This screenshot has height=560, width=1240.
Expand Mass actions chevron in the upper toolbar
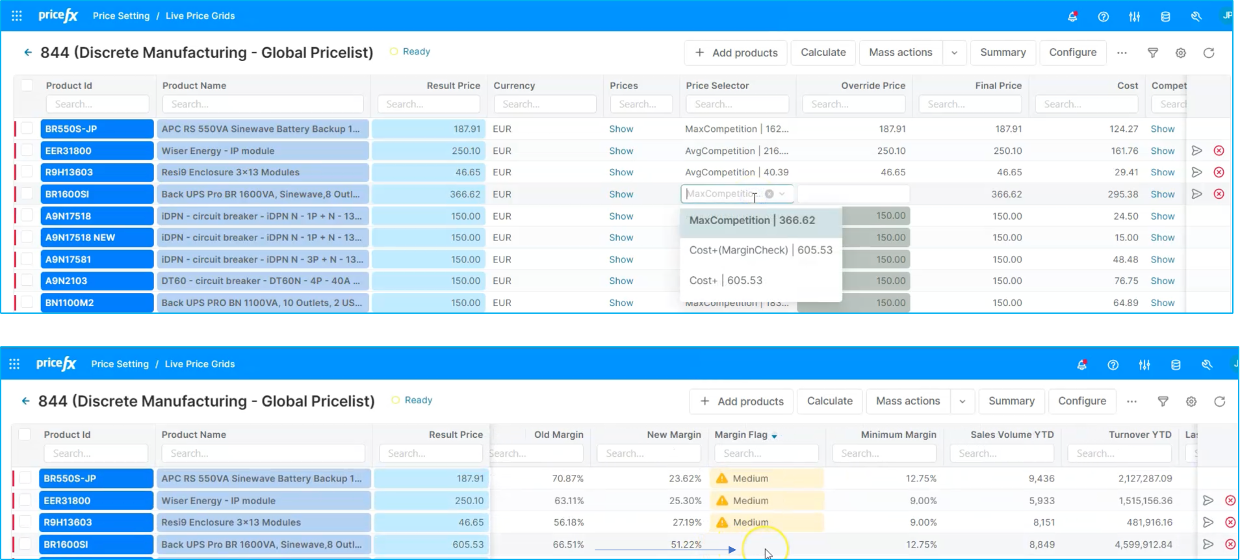point(954,53)
